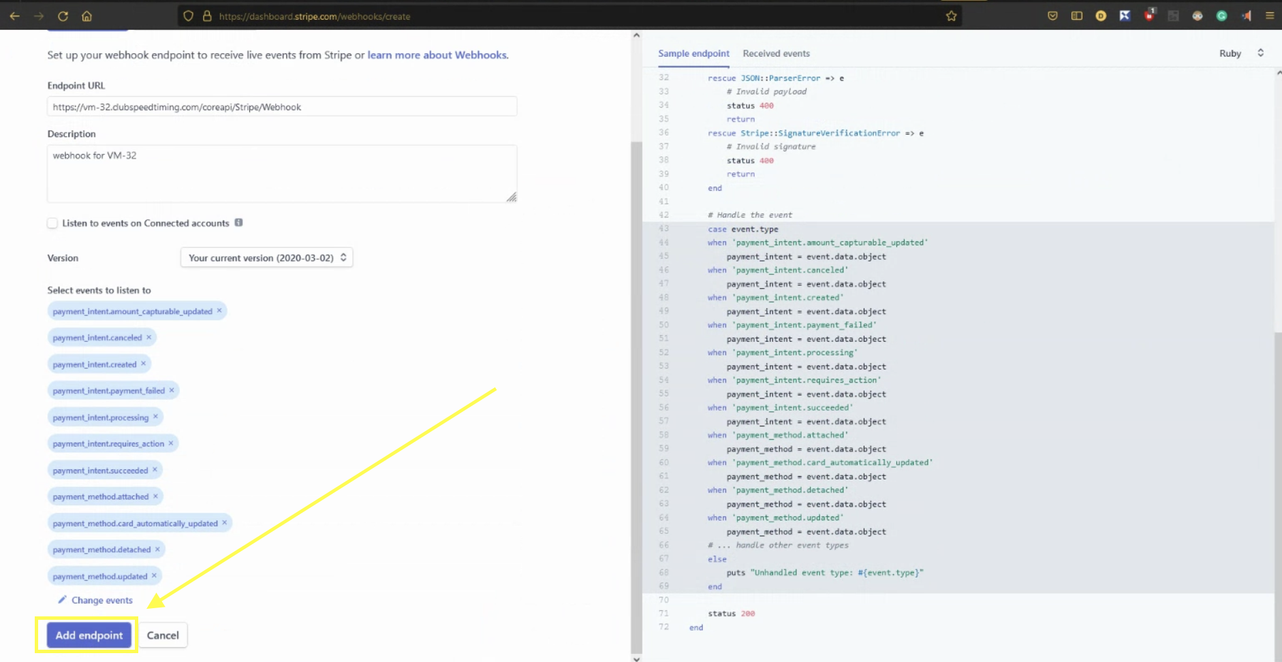1282x662 pixels.
Task: Click the 'Select events to listen to' label
Action: [99, 290]
